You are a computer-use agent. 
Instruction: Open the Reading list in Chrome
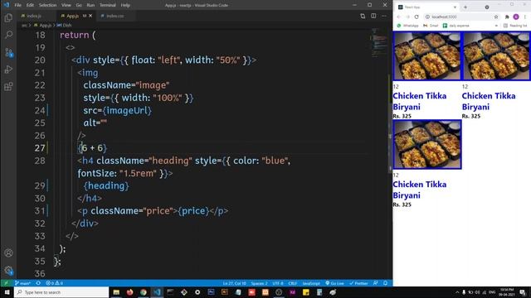click(x=515, y=26)
